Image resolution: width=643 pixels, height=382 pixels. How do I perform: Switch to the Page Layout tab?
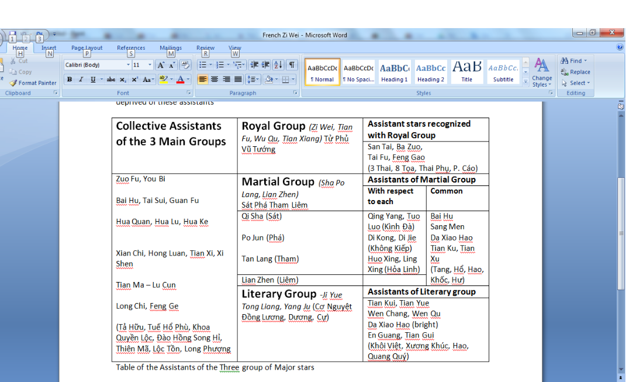tap(87, 48)
